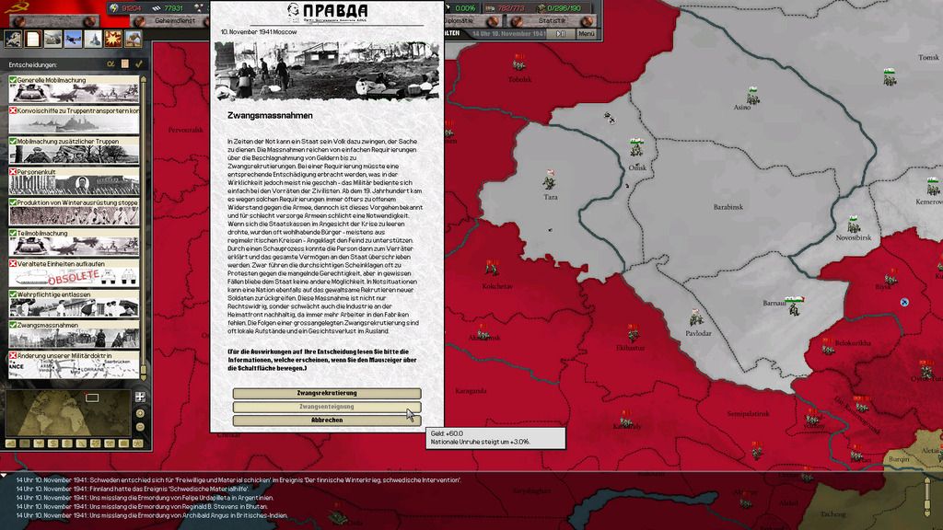Toggle Änderung unserer Militärdoktrin checkbox
Viewport: 943px width, 530px height.
pos(13,356)
